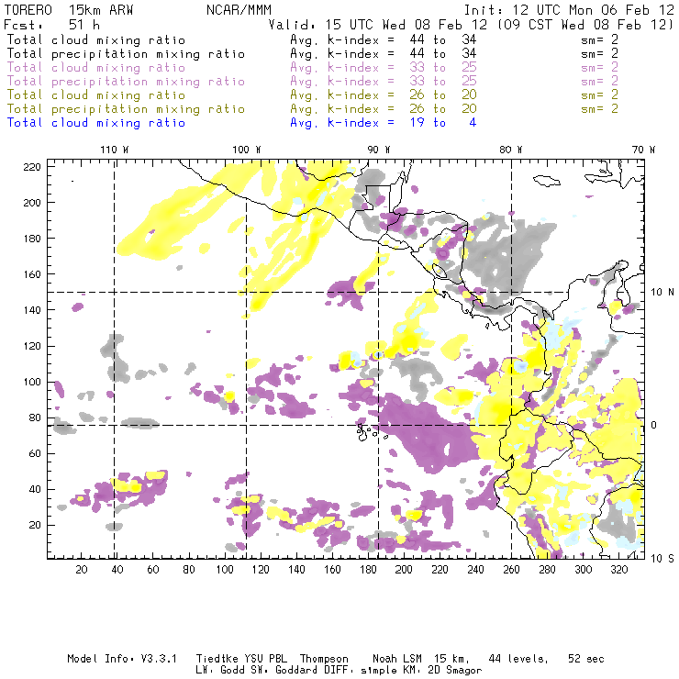Select the black "Total precipitation mixing ratio" legend label
The width and height of the screenshot is (679, 679).
point(126,54)
